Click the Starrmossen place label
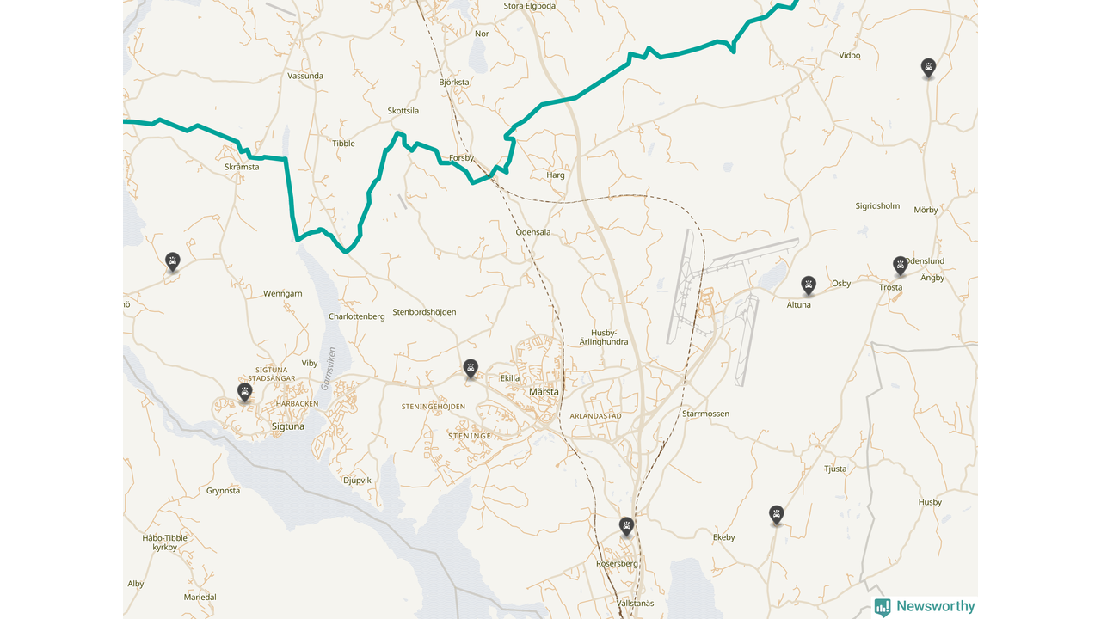The image size is (1101, 619). point(705,414)
